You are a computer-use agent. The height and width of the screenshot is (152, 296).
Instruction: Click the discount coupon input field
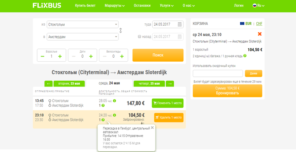[x=217, y=73]
